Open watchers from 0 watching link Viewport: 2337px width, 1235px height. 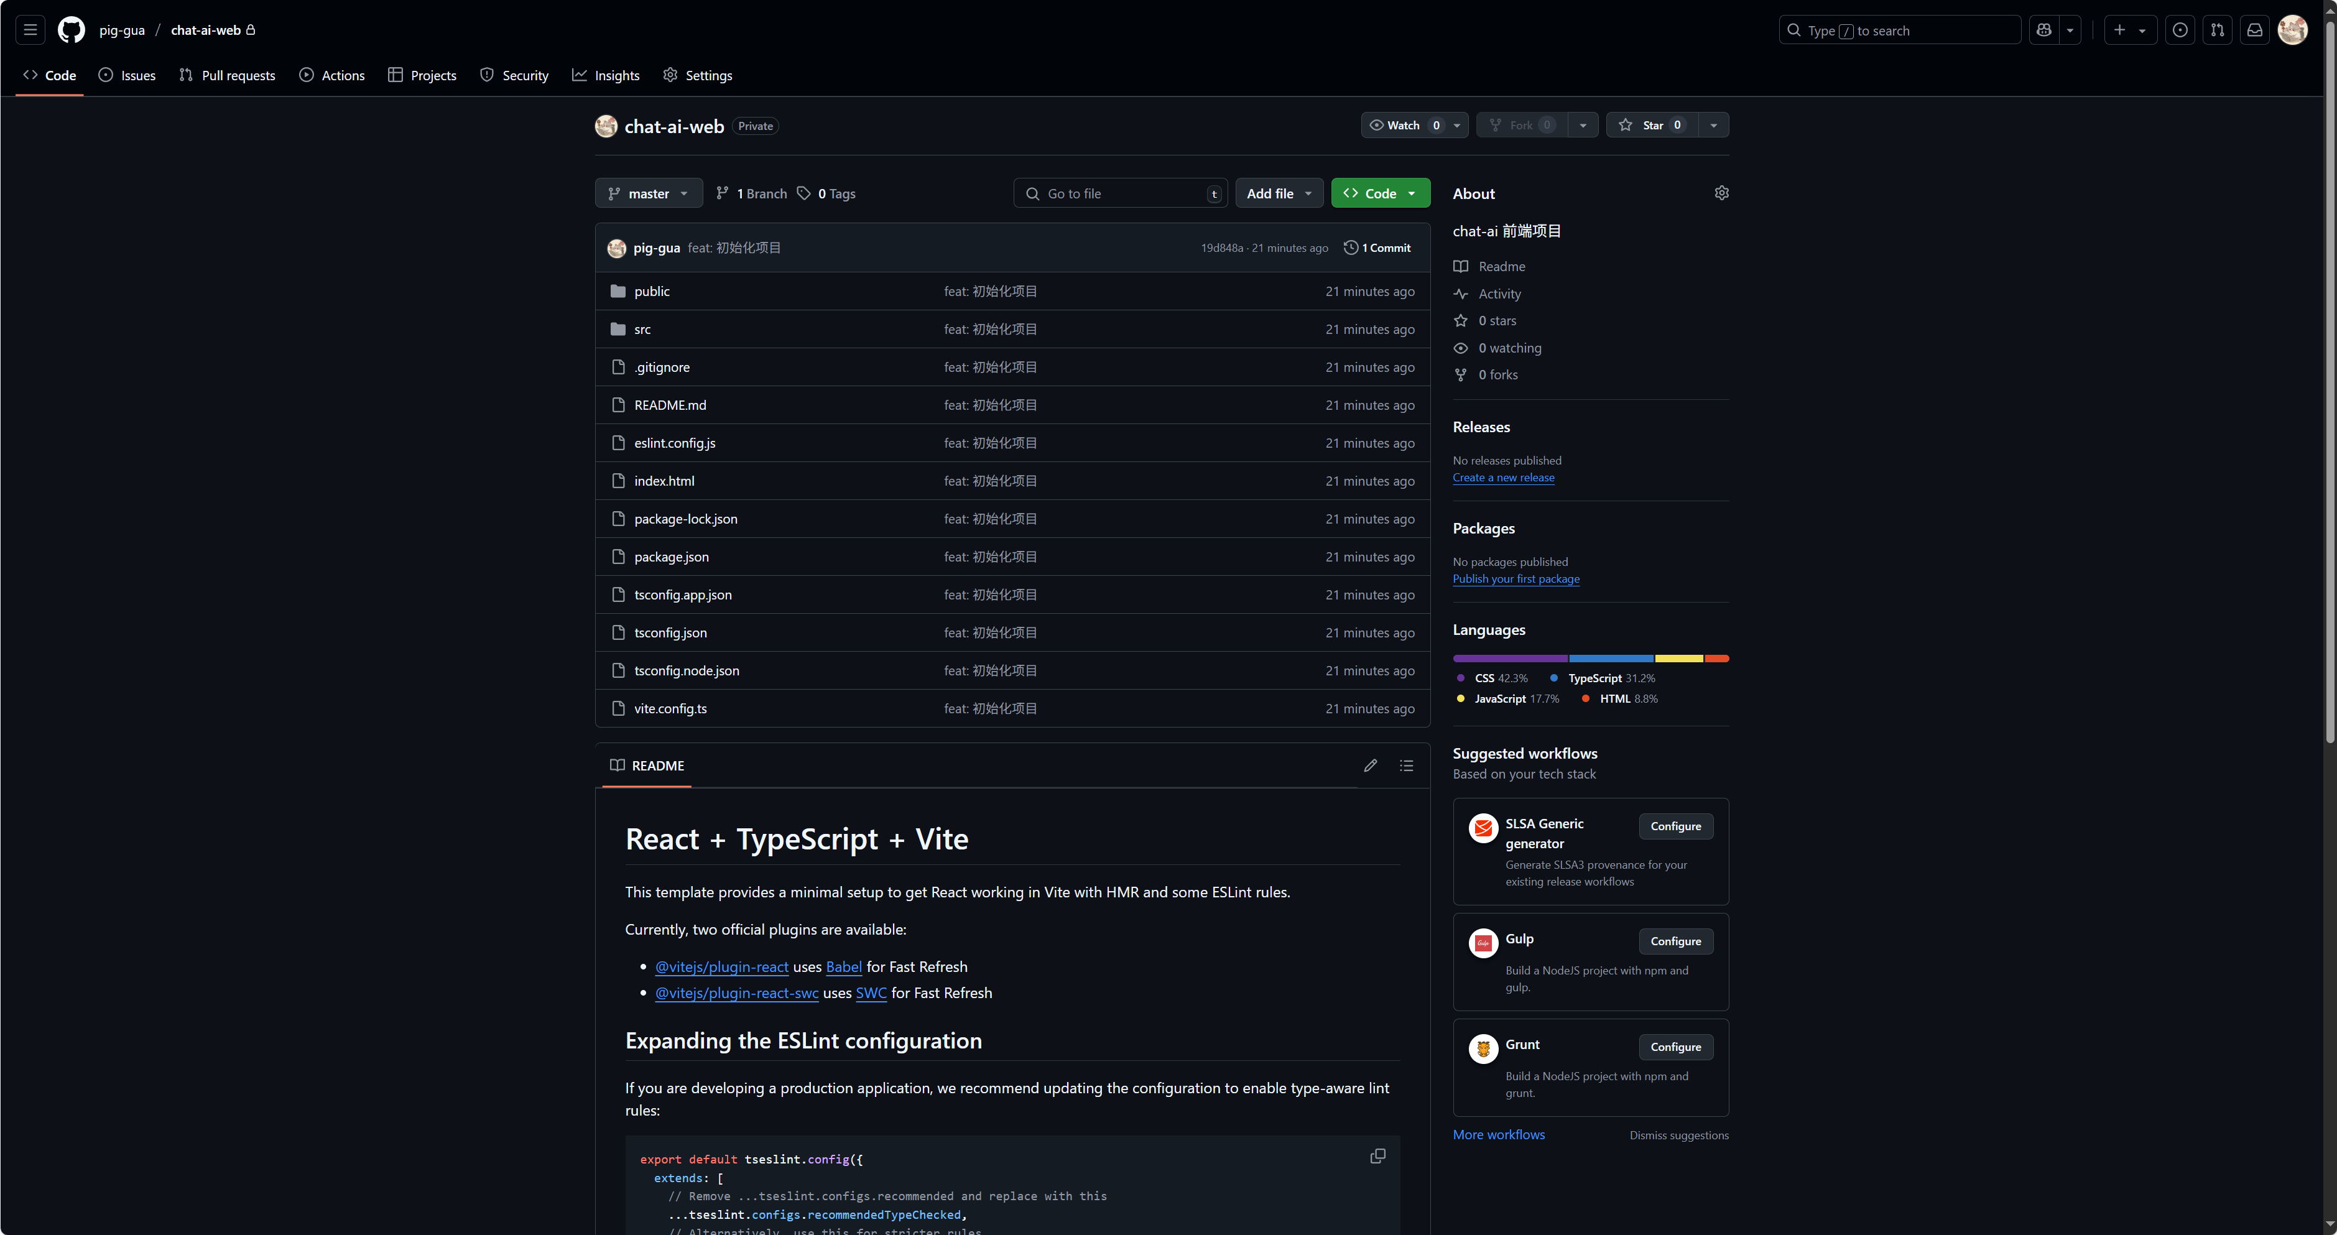[x=1510, y=348]
